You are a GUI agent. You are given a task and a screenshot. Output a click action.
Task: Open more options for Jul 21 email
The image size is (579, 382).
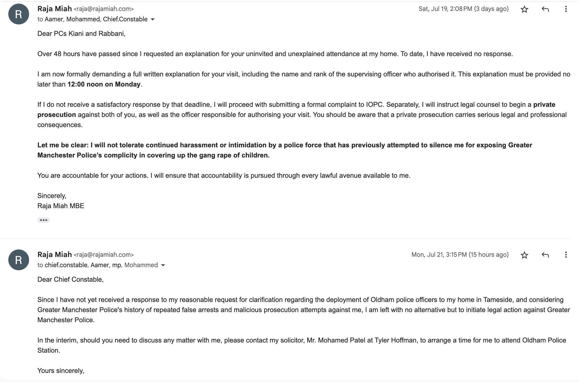pyautogui.click(x=566, y=255)
